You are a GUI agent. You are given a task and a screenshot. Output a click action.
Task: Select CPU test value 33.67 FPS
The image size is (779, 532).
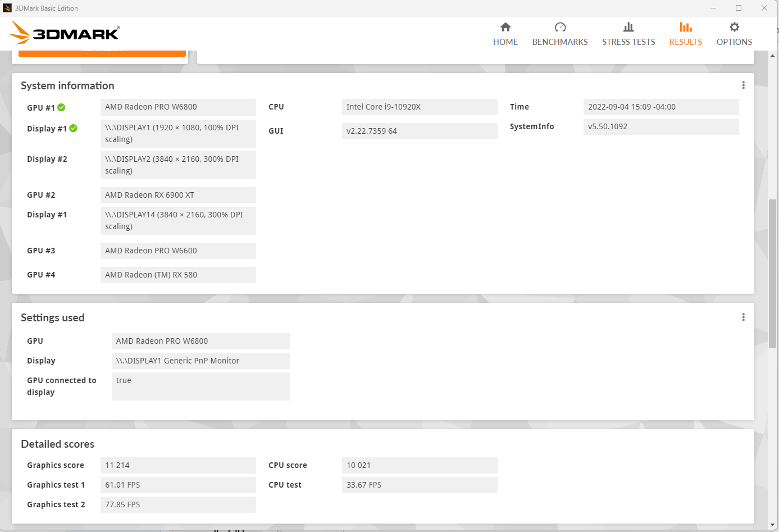420,485
